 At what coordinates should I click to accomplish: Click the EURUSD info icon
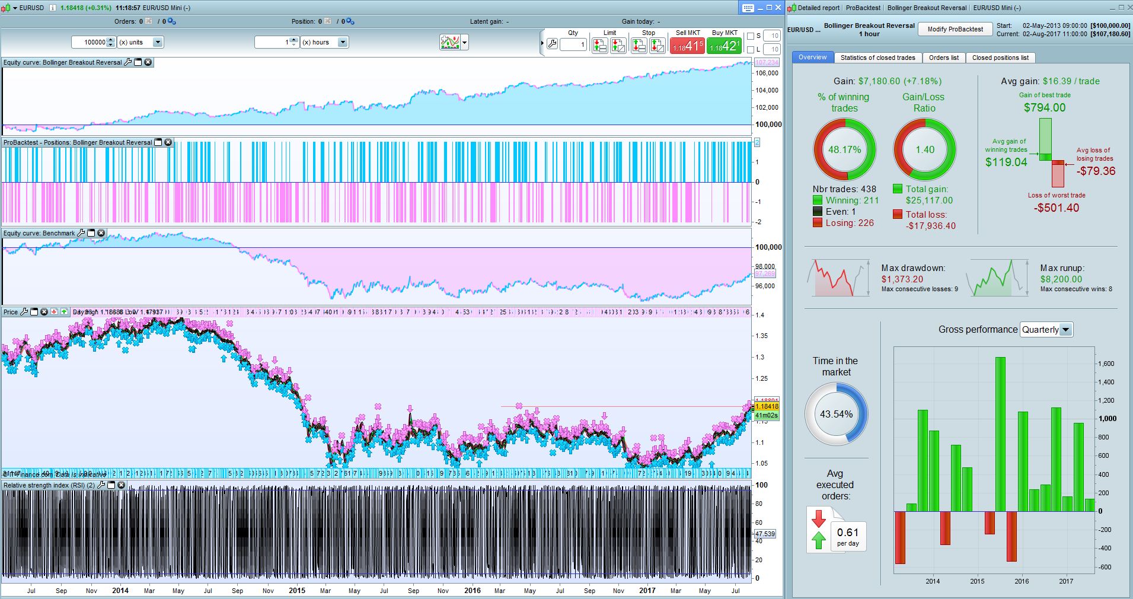click(52, 8)
